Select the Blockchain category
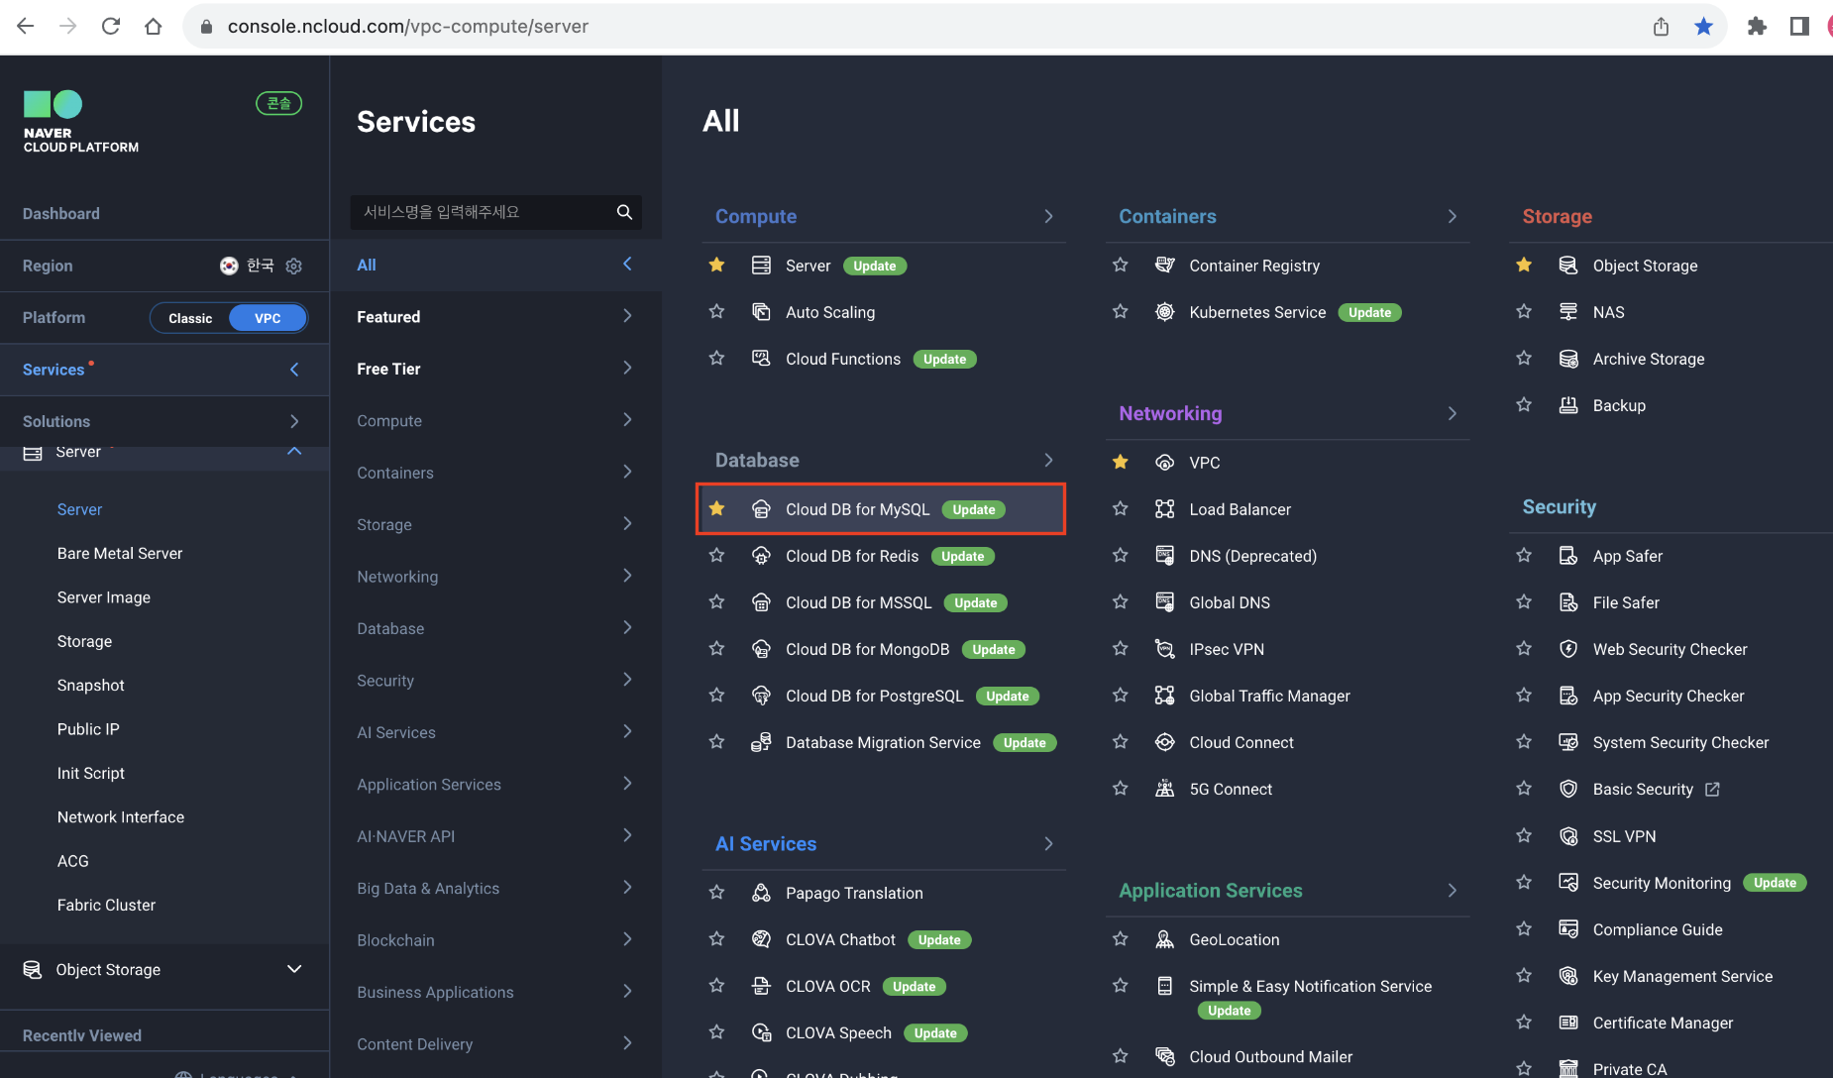Screen dimensions: 1833x1078 pyautogui.click(x=495, y=940)
